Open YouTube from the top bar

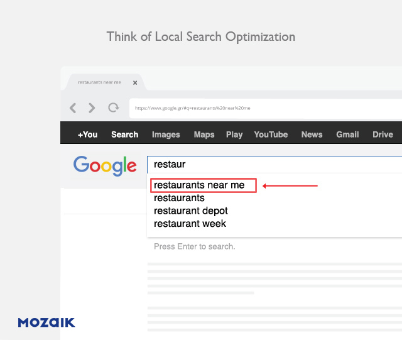pyautogui.click(x=271, y=134)
